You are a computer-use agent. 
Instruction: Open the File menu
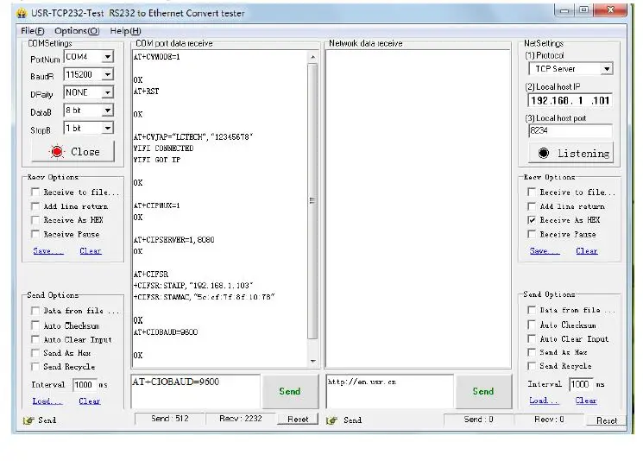coord(33,31)
